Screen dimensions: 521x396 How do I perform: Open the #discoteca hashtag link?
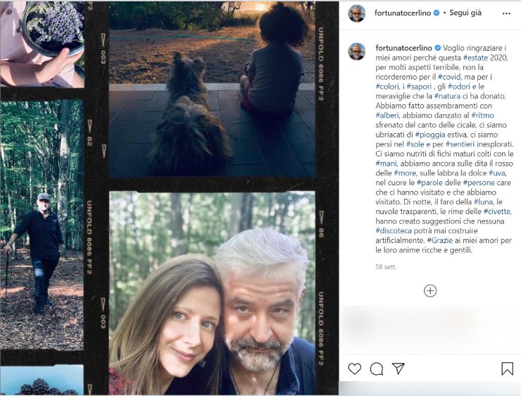[396, 230]
